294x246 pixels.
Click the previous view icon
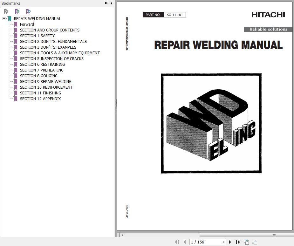click(x=246, y=242)
